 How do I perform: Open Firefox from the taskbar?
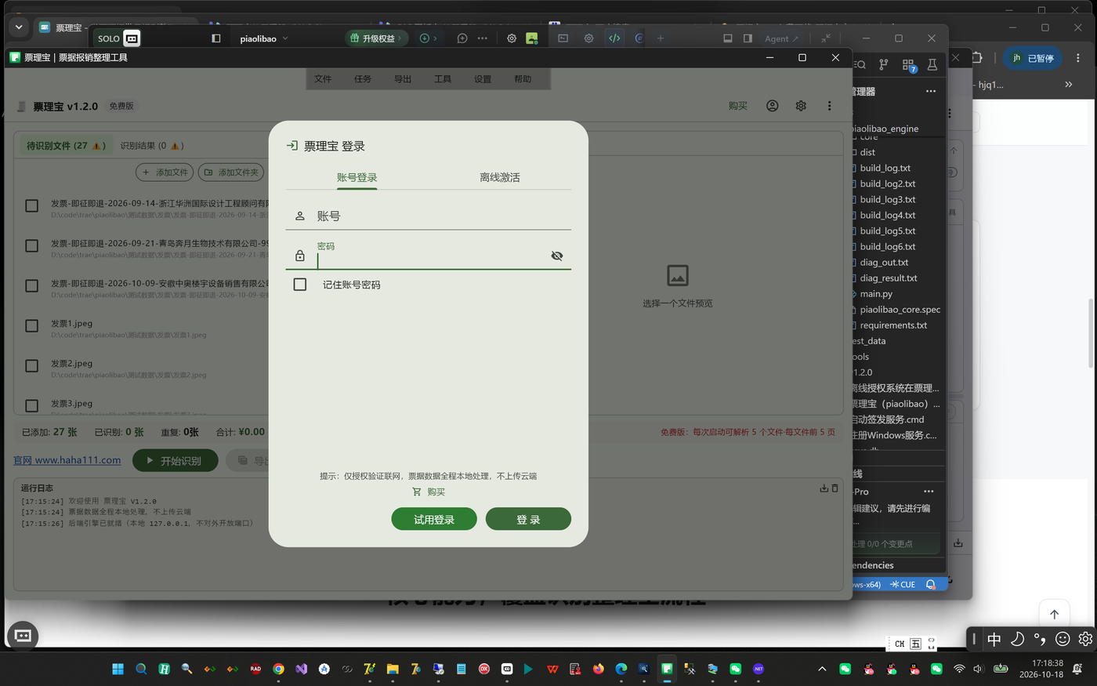click(599, 669)
